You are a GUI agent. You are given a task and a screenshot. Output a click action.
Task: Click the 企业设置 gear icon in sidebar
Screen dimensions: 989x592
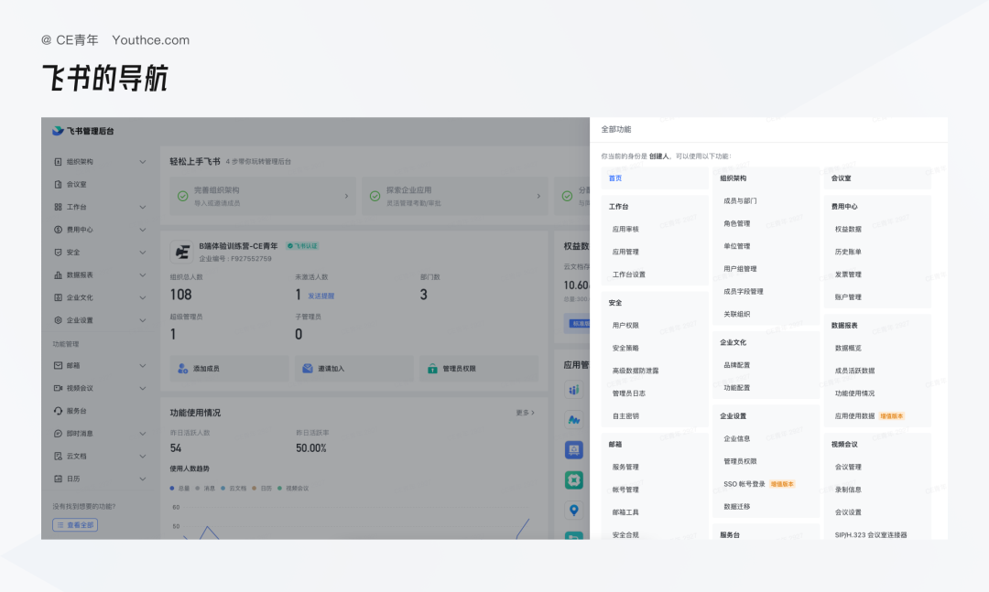pyautogui.click(x=58, y=320)
